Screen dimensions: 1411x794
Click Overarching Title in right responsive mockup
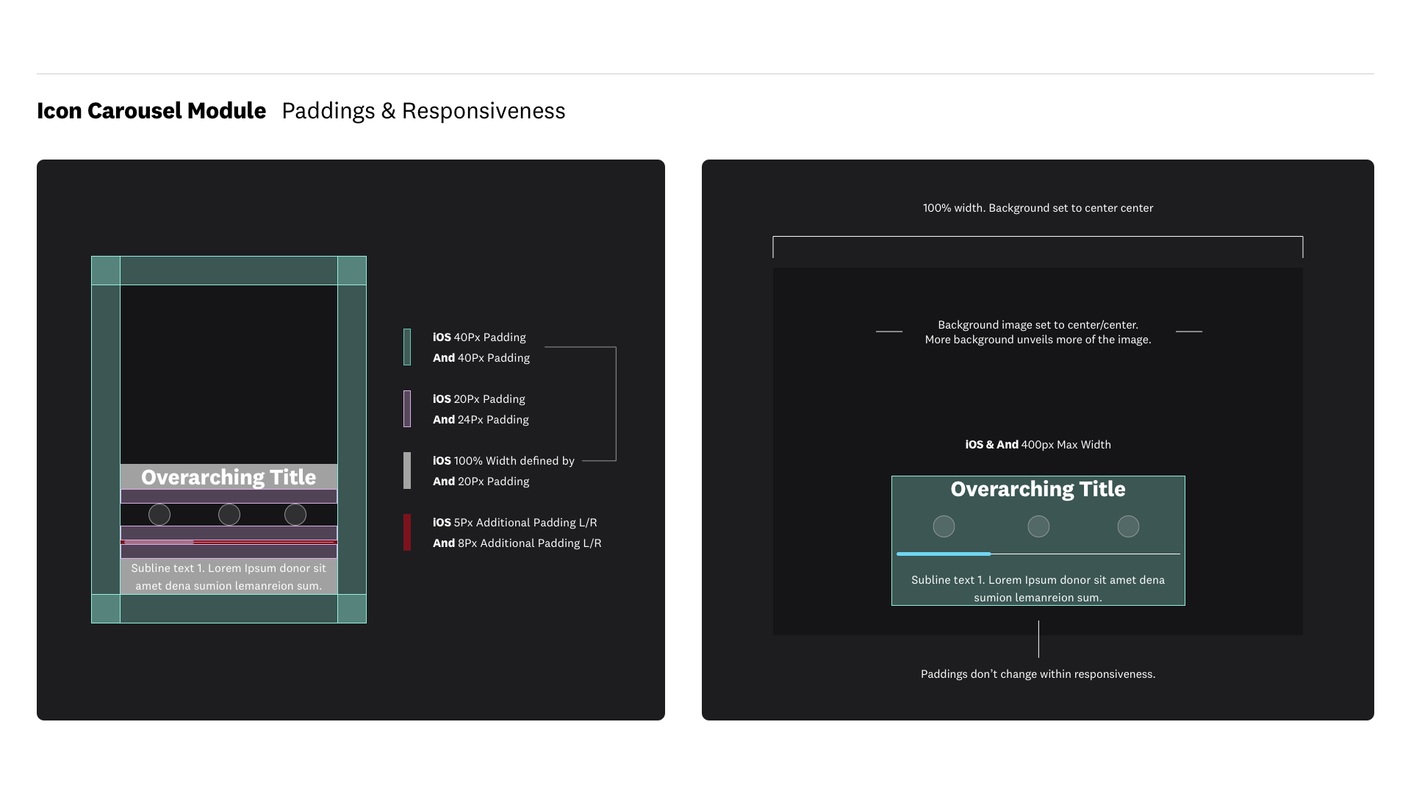(1038, 489)
